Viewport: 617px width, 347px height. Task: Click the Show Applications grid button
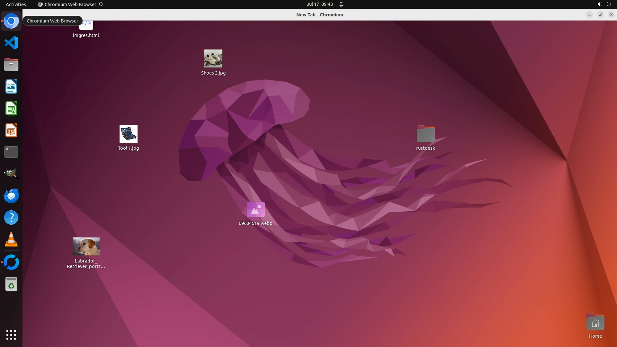click(11, 335)
